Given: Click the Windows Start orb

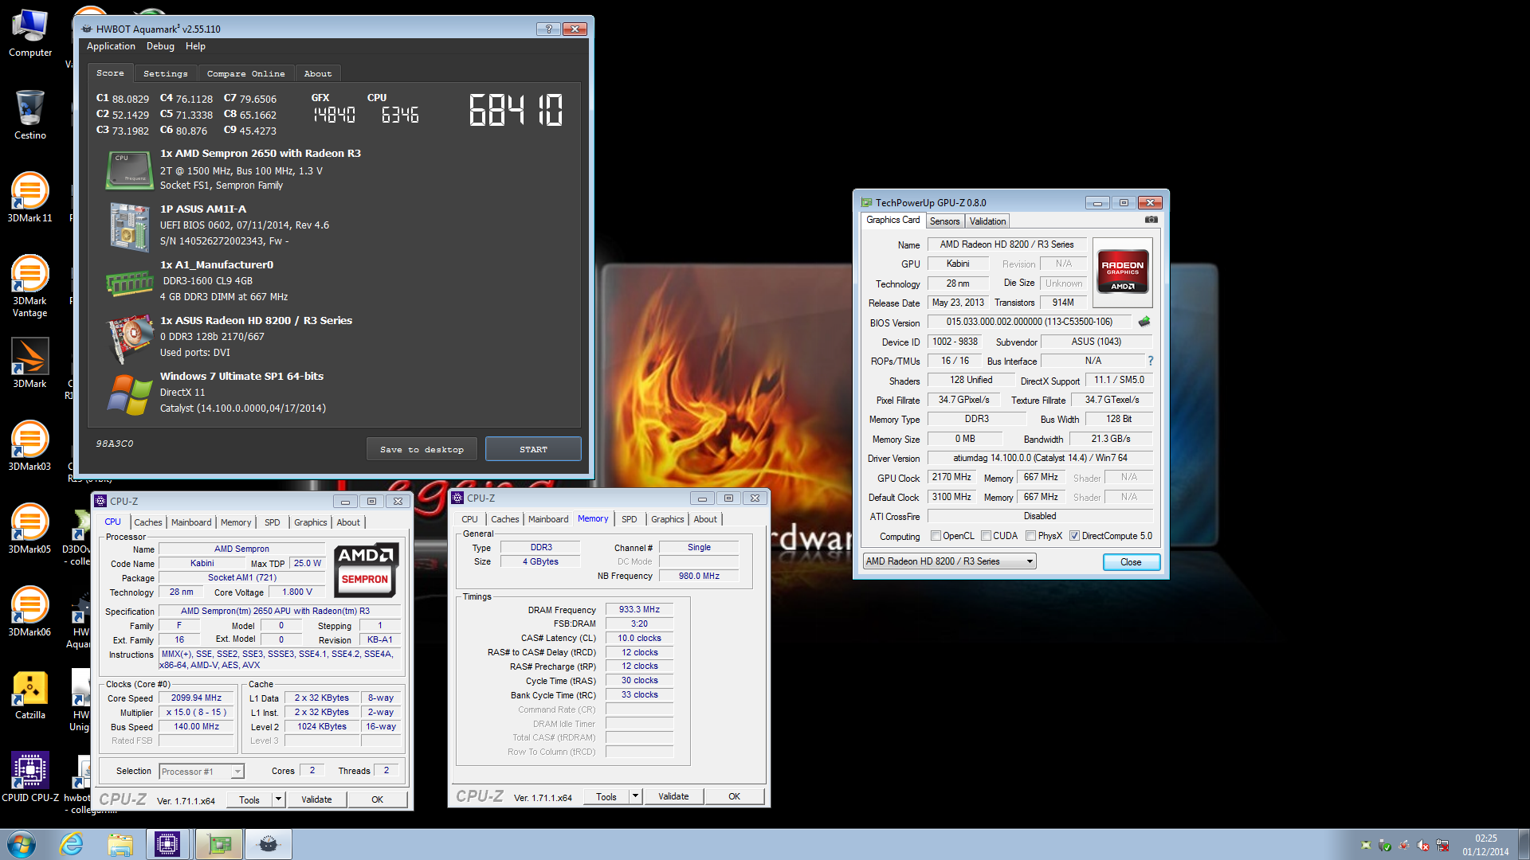Looking at the screenshot, I should [x=22, y=844].
